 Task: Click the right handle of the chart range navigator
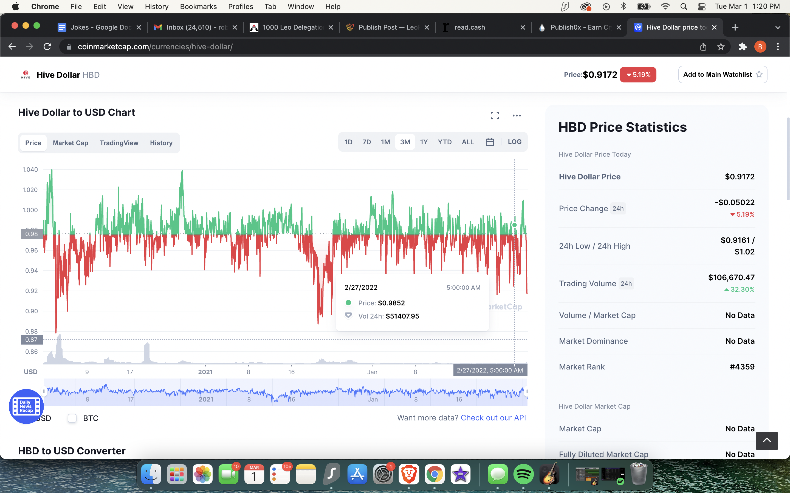tap(526, 391)
